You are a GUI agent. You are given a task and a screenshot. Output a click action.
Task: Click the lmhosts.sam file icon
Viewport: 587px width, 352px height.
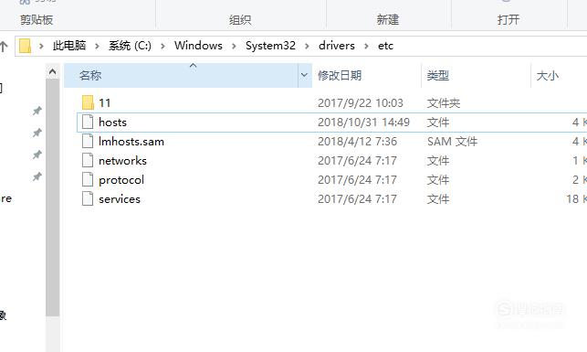[x=88, y=141]
